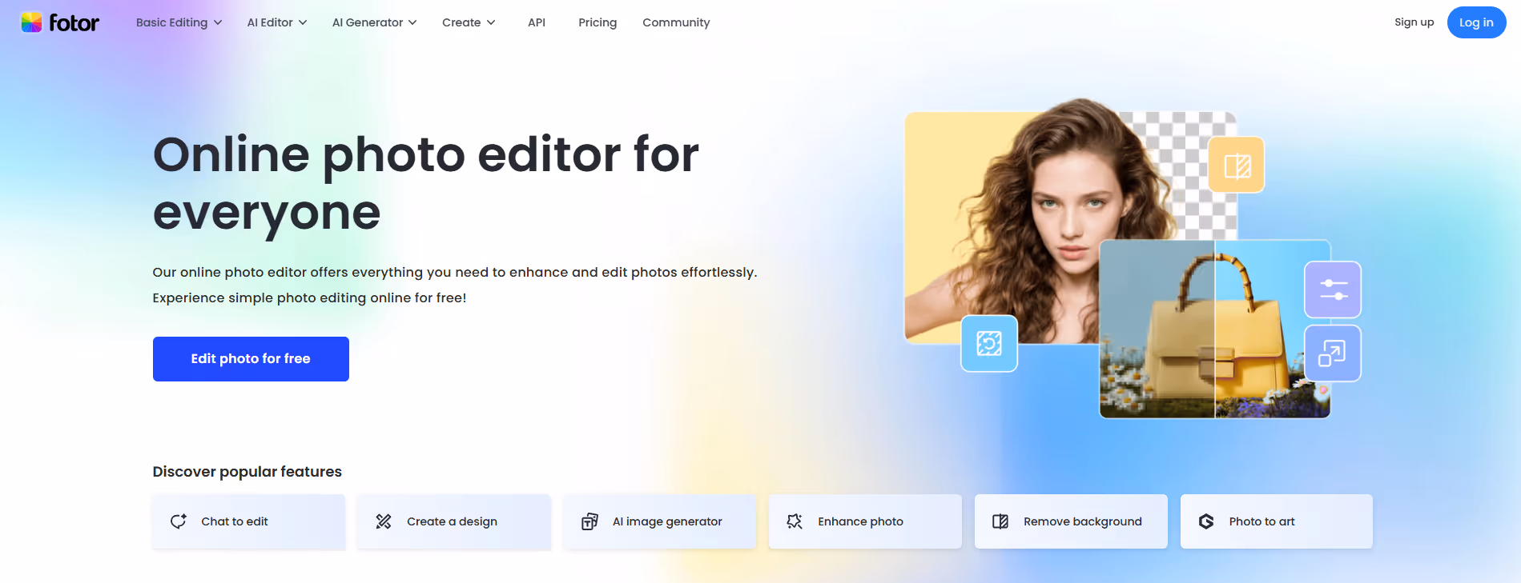This screenshot has height=583, width=1521.
Task: Click the purple resize tile in hero image
Action: 1333,353
